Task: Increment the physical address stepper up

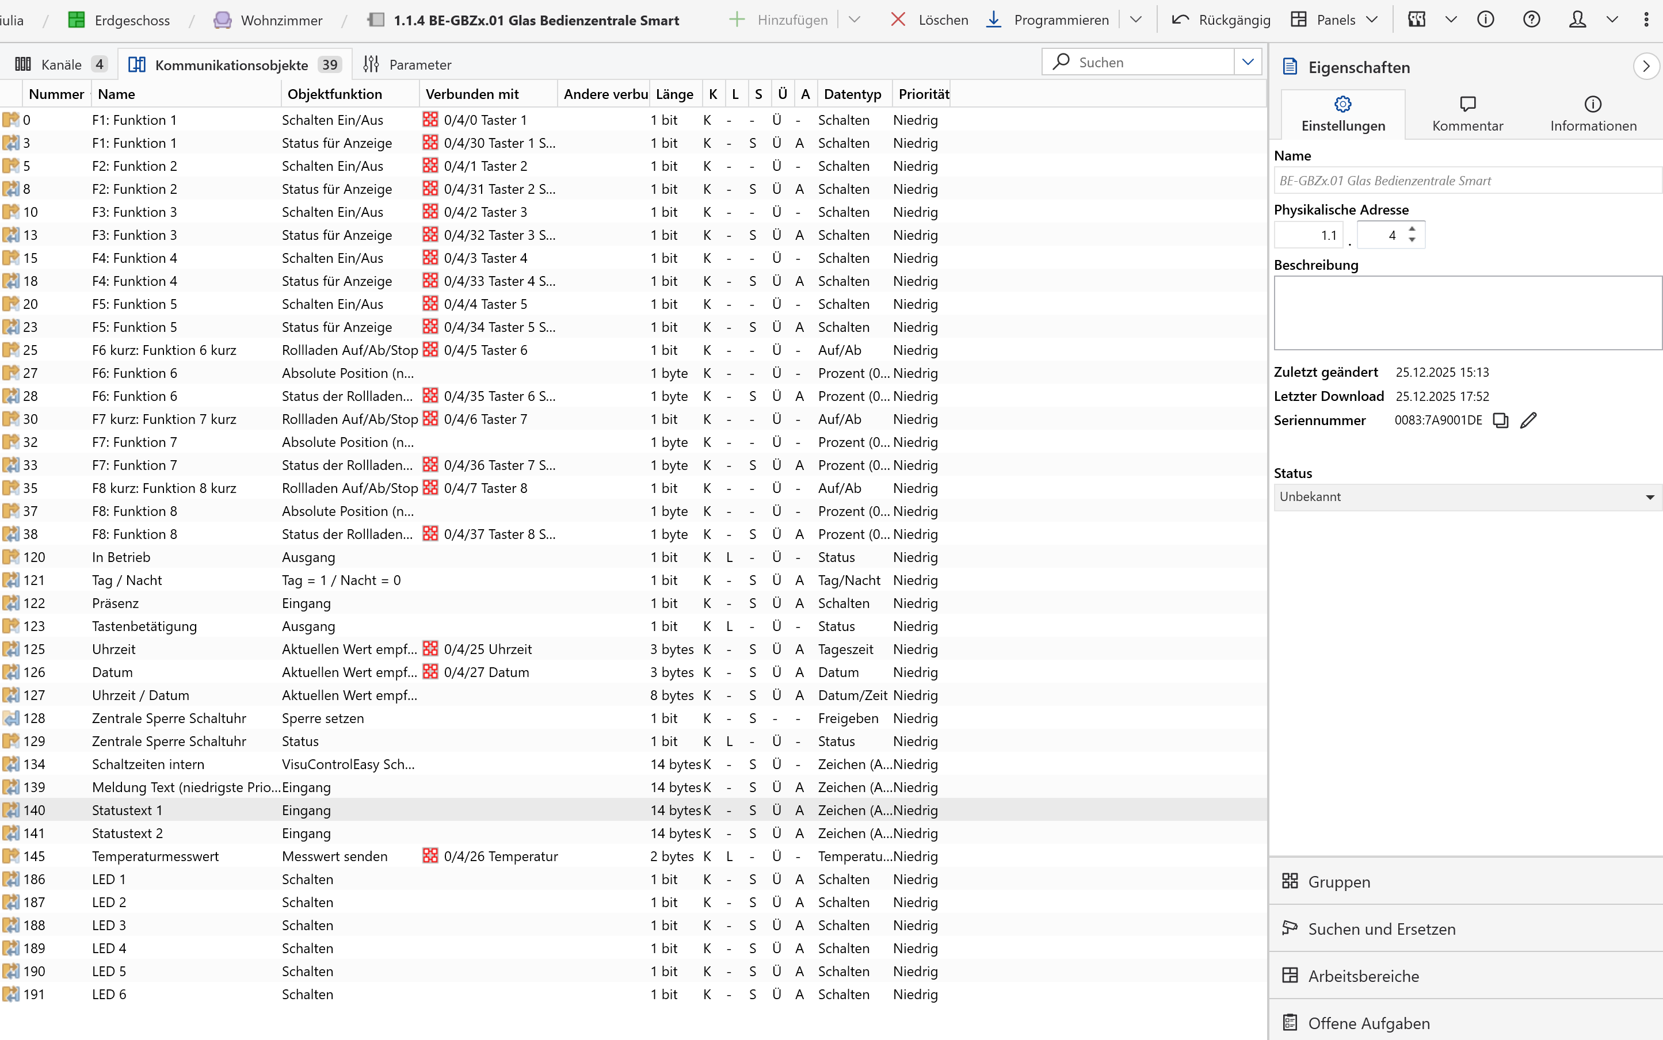Action: tap(1412, 229)
